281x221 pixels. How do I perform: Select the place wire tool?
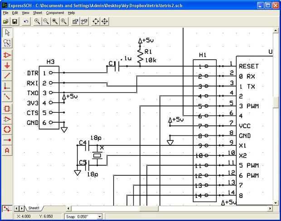tap(7, 76)
